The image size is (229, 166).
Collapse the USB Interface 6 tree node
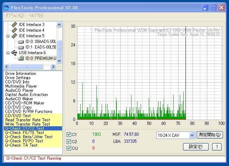(8, 53)
